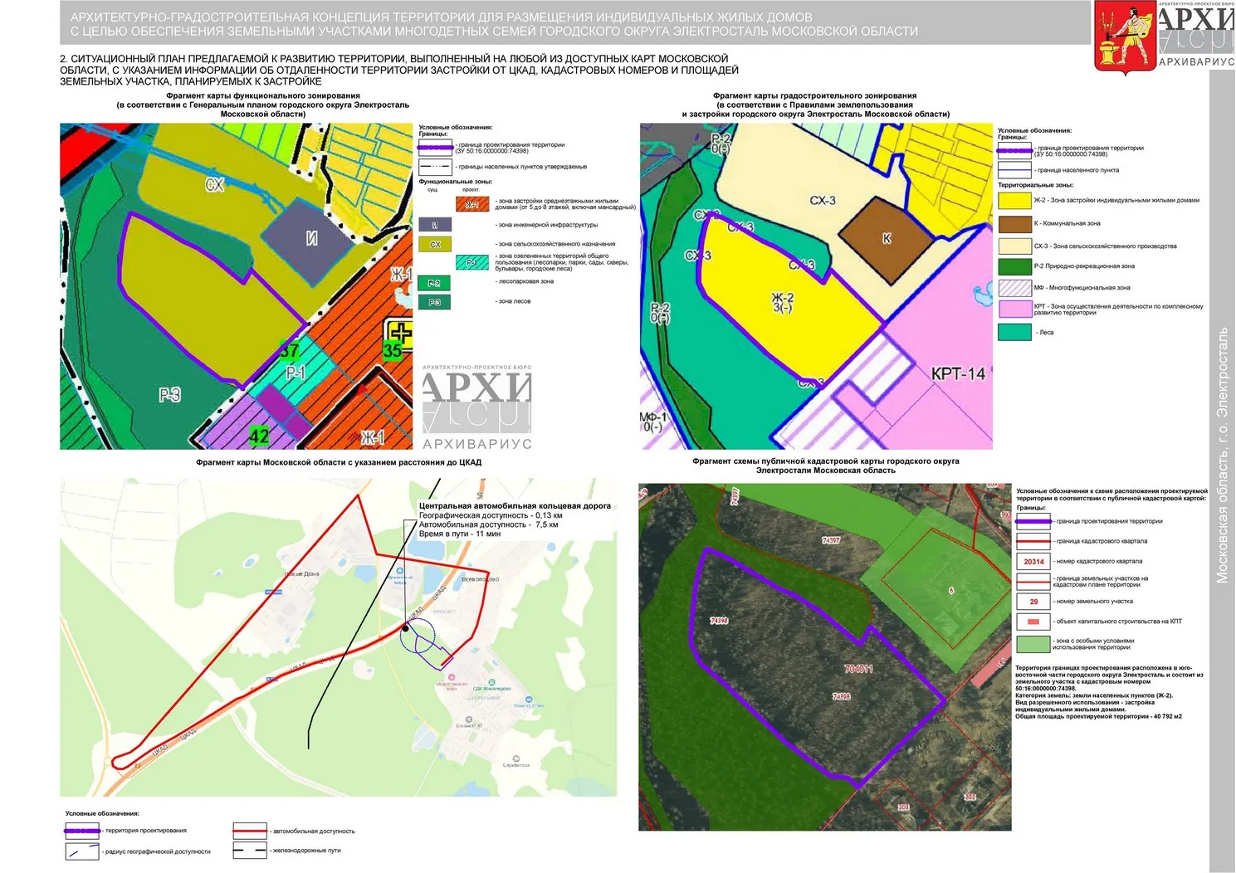Click the pink capital construction object legend symbol
The width and height of the screenshot is (1236, 873).
click(1033, 622)
